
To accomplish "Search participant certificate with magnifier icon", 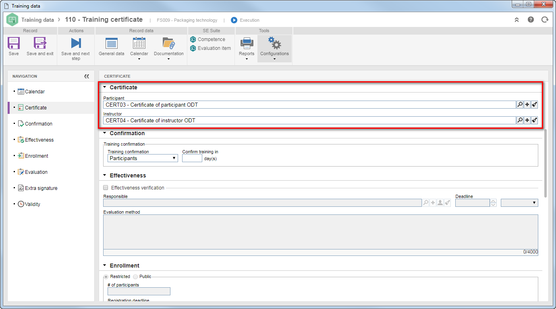I will pos(520,105).
